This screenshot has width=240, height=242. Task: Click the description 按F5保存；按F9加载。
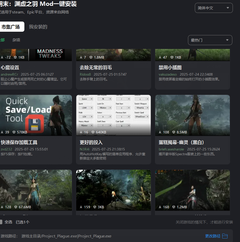[x=17, y=154]
